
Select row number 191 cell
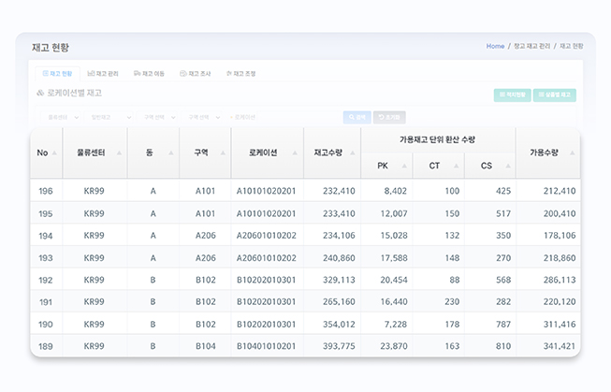[x=46, y=301]
